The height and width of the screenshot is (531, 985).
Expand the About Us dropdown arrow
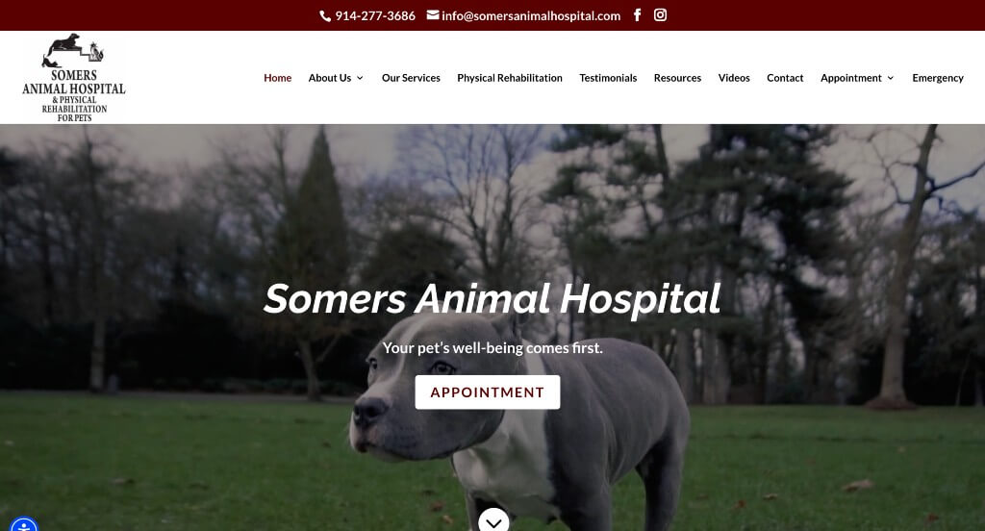coord(360,78)
